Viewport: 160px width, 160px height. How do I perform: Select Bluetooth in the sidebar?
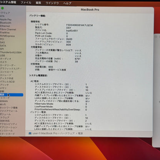6,23
